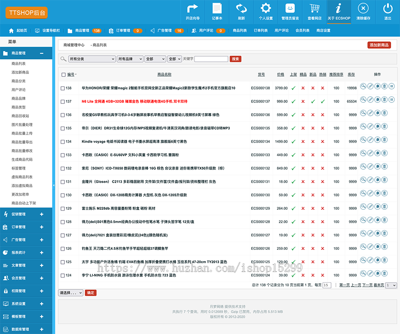
Task: Open the first 全部 filter dropdown
Action: (x=155, y=59)
